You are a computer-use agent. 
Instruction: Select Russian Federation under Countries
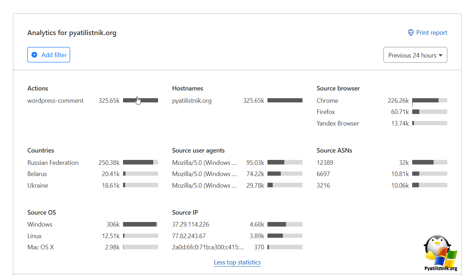[x=53, y=163]
